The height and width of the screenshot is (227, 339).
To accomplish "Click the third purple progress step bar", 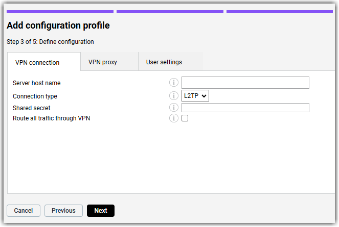I will point(280,11).
